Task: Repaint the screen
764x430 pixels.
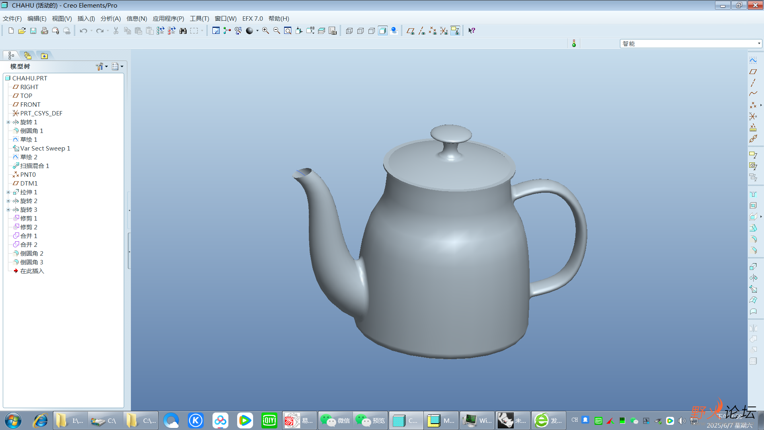Action: [x=216, y=31]
